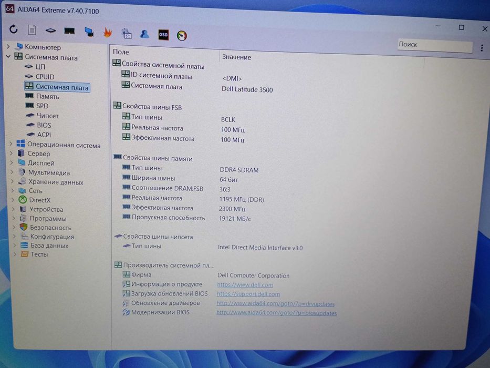The width and height of the screenshot is (490, 368).
Task: Click the Свойства шины FSB heading
Action: 152,107
